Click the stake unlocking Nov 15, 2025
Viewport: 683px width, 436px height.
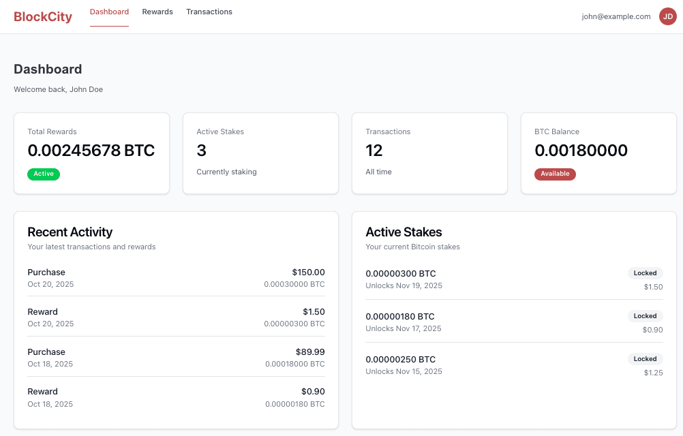pos(514,364)
